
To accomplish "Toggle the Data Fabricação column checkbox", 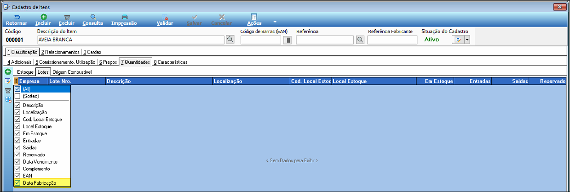I will point(17,183).
